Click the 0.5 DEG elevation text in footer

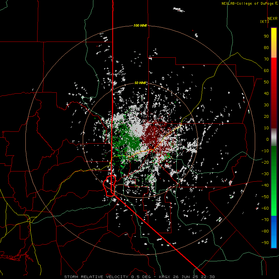click(141, 277)
